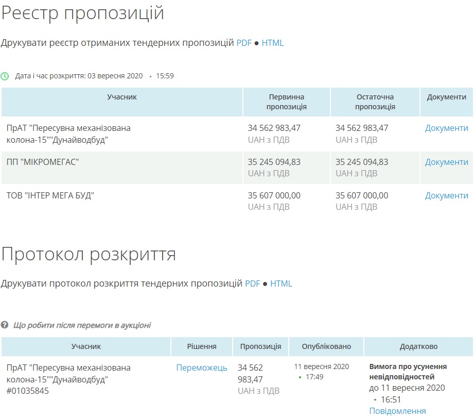Open PDF of the disclosure protocol
This screenshot has height=417, width=474.
252,283
